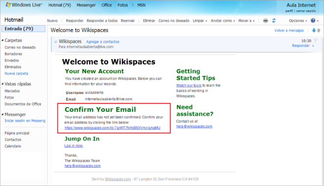Click cerrar sesión link
Viewport: 324px width, 186px height.
[306, 11]
